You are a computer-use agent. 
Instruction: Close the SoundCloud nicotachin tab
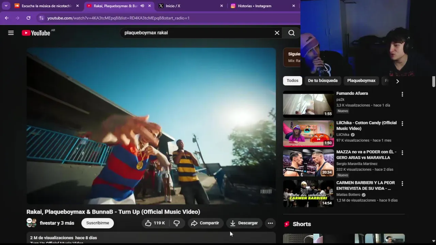click(x=77, y=6)
